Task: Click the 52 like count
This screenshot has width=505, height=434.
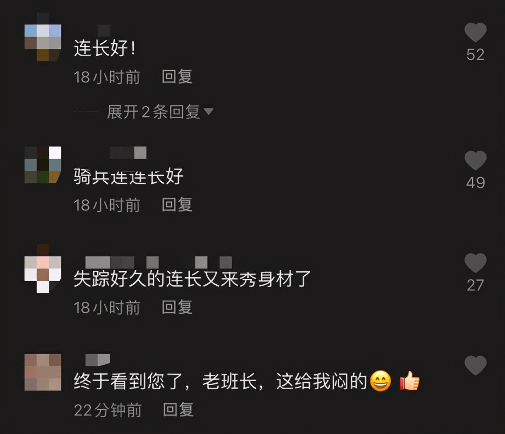Action: 475,55
